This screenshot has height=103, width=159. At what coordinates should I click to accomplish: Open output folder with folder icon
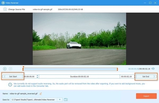(66, 100)
